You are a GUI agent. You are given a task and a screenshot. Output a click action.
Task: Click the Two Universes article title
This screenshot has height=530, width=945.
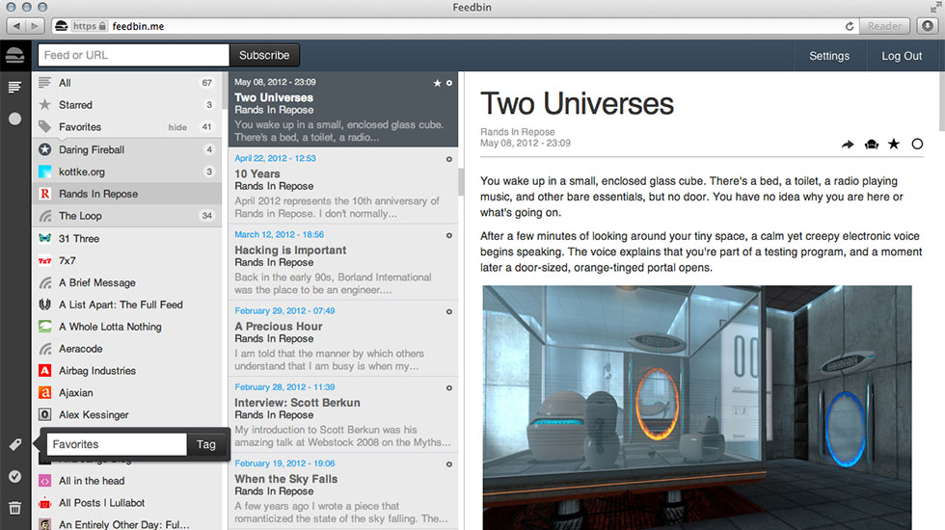(x=577, y=104)
